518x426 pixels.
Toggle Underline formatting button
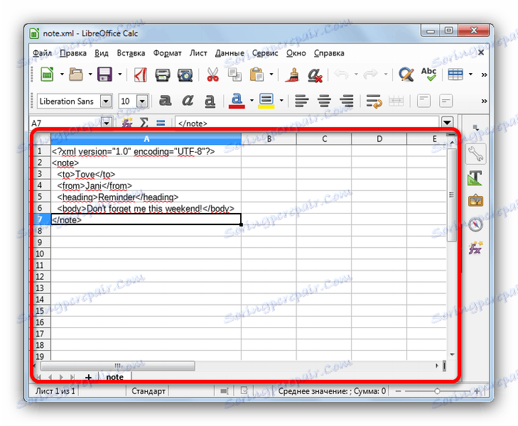[x=210, y=101]
